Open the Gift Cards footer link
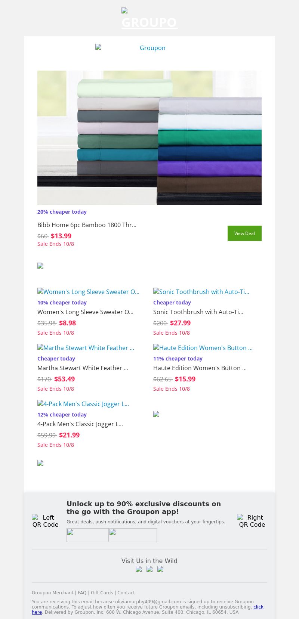This screenshot has height=619, width=299. (102, 593)
